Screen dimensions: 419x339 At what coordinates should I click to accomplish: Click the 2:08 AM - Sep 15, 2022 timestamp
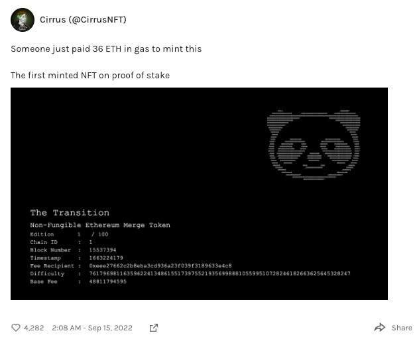(x=92, y=328)
